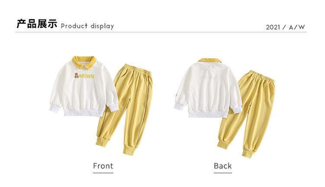325x187 pixels.
Task: Select the back-view white sweatshirt image
Action: [x=208, y=88]
